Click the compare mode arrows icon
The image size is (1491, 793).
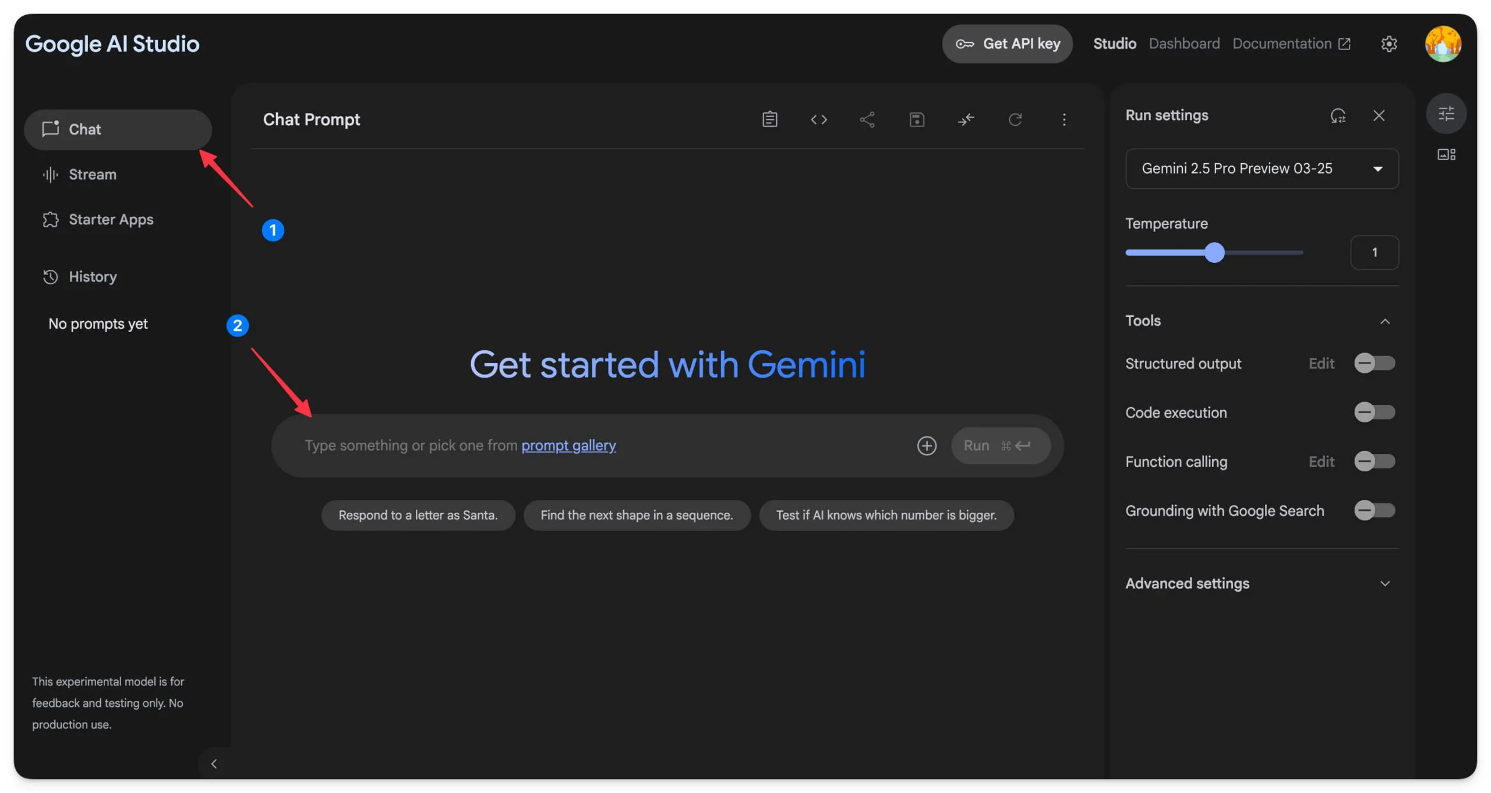click(966, 119)
